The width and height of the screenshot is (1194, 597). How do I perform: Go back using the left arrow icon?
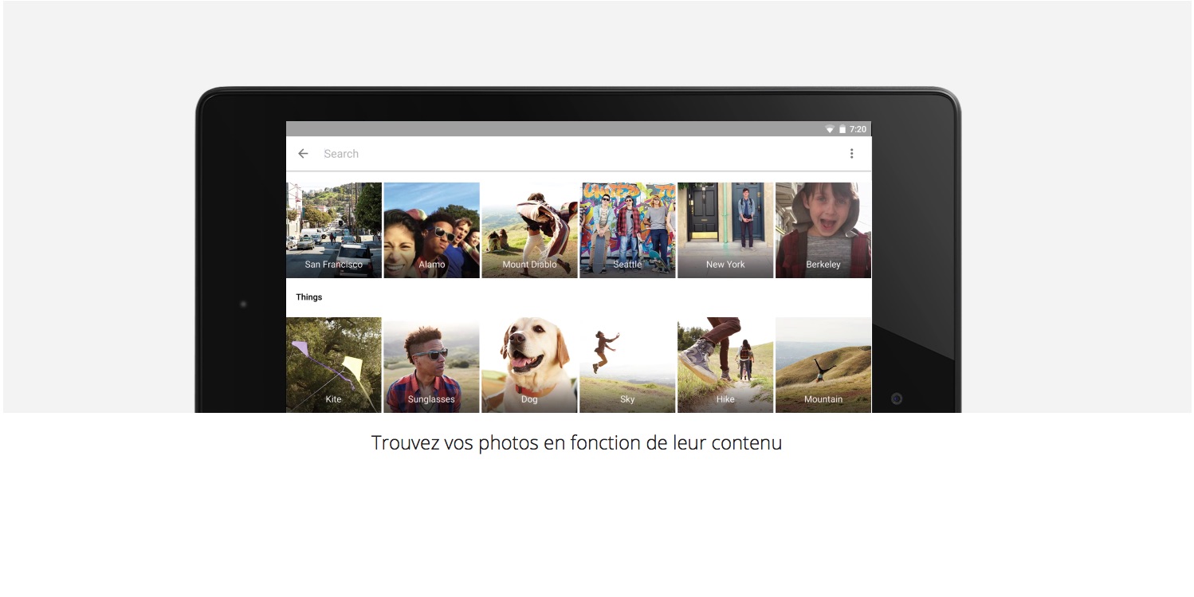click(303, 154)
